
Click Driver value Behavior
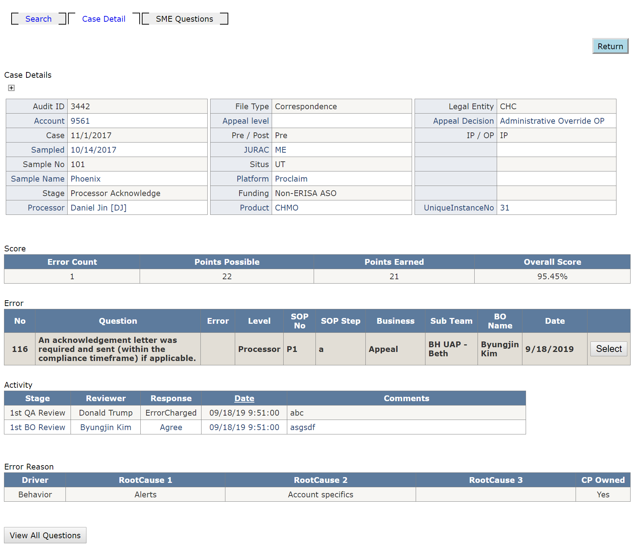coord(35,494)
